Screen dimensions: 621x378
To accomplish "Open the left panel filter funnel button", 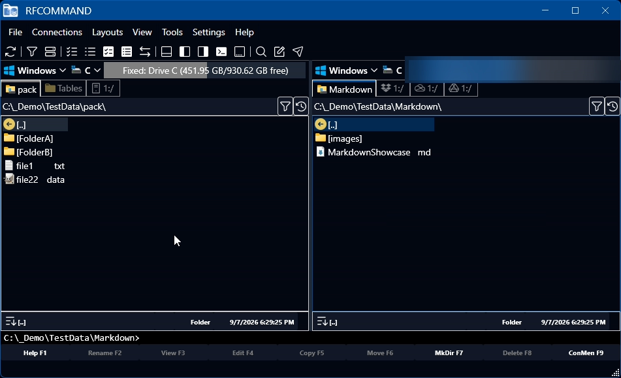I will coord(285,106).
